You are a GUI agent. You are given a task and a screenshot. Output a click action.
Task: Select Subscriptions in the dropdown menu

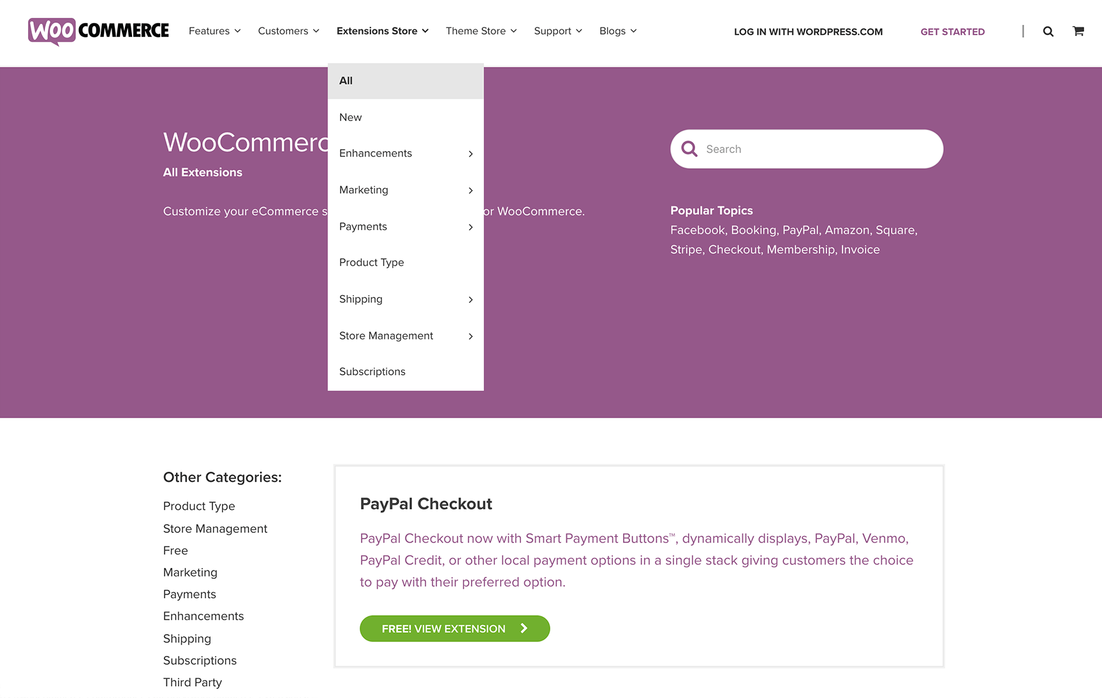pyautogui.click(x=406, y=372)
